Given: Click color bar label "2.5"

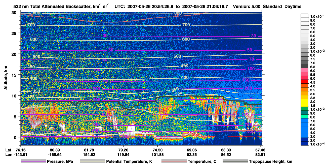Looking at the screenshot, I should 312,98.
